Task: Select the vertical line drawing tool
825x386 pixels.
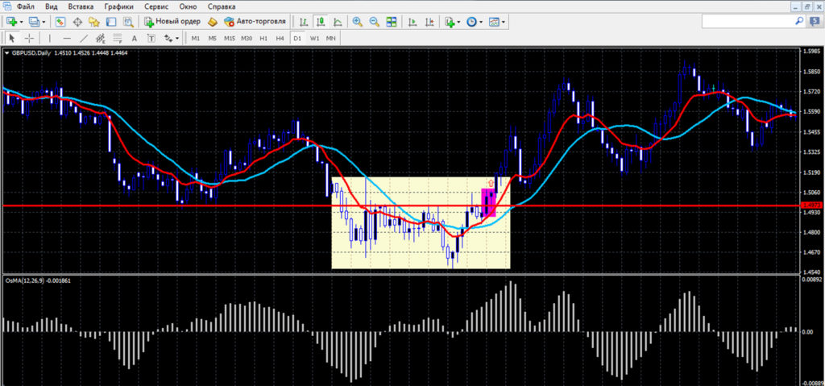Action: coord(50,38)
